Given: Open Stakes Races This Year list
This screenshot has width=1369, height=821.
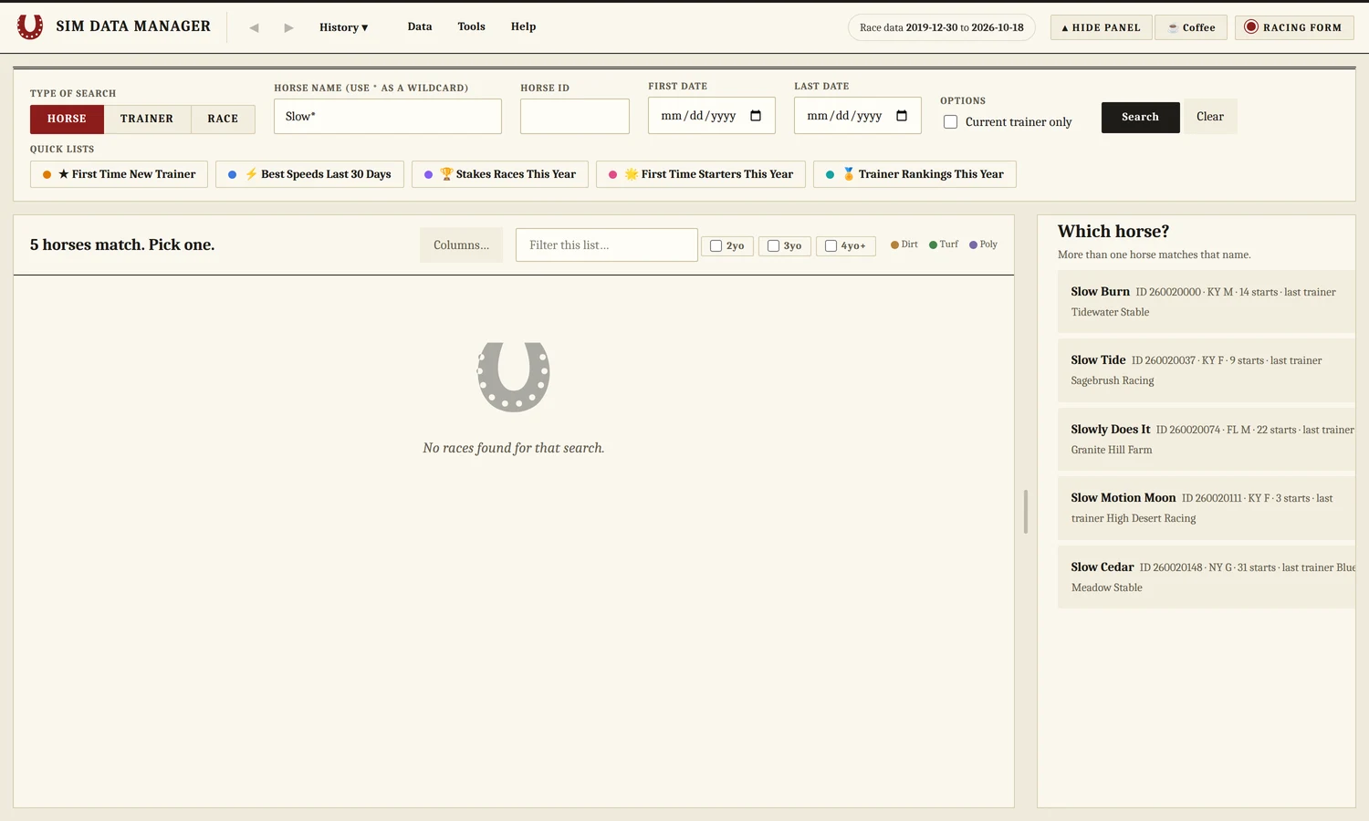Looking at the screenshot, I should (500, 174).
